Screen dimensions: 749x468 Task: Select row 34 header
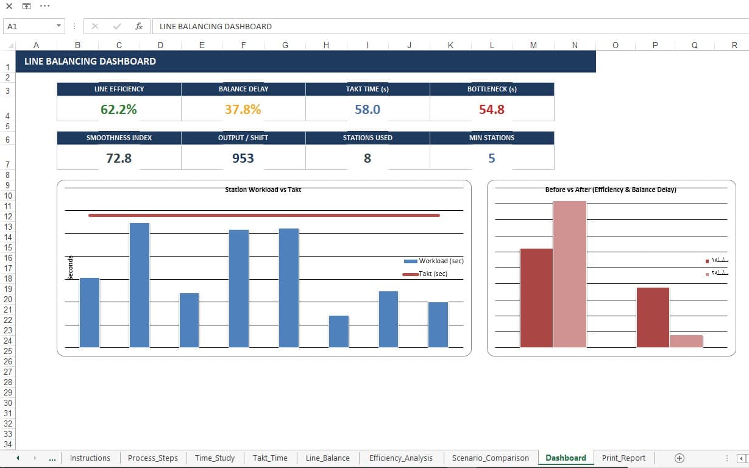pos(7,444)
